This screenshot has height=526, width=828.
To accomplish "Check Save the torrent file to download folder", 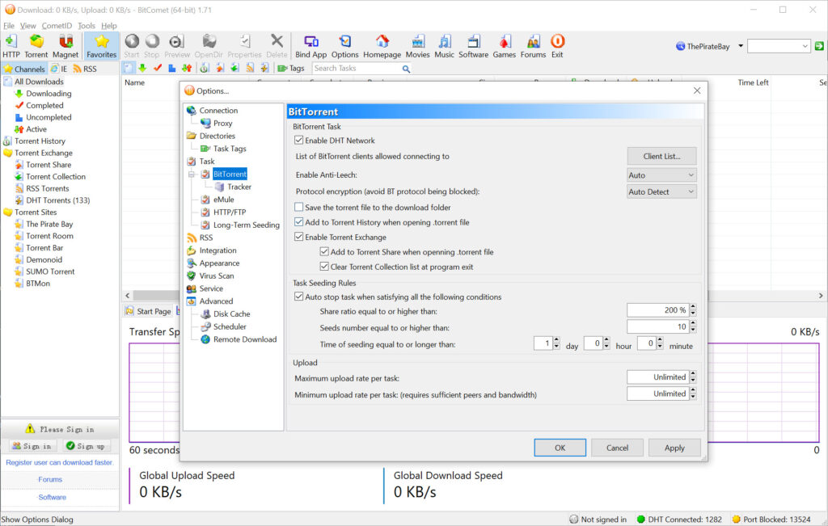I will tap(299, 208).
